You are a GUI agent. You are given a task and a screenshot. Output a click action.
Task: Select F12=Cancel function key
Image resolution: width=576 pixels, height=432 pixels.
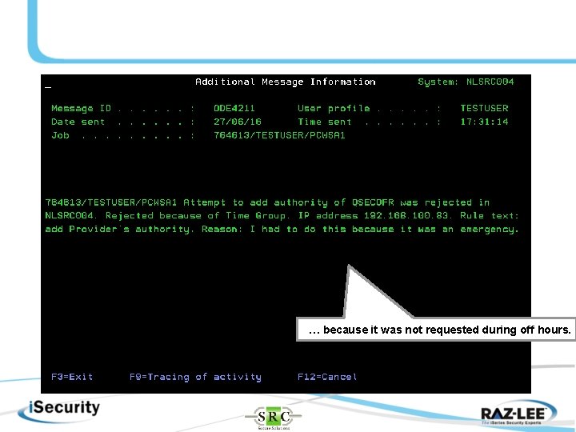(x=327, y=377)
